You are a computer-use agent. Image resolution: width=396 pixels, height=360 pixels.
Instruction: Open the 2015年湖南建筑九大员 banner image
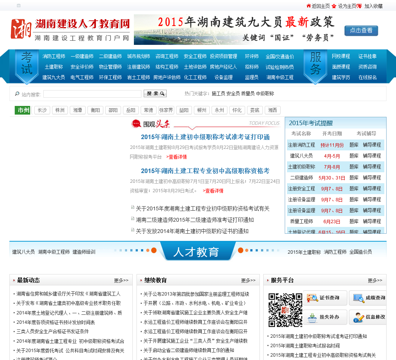click(x=235, y=29)
